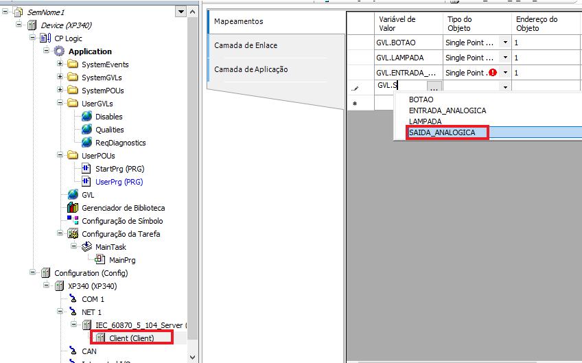Switch to the Camada de Enlace tab
Viewport: 582px width, 363px height.
246,45
